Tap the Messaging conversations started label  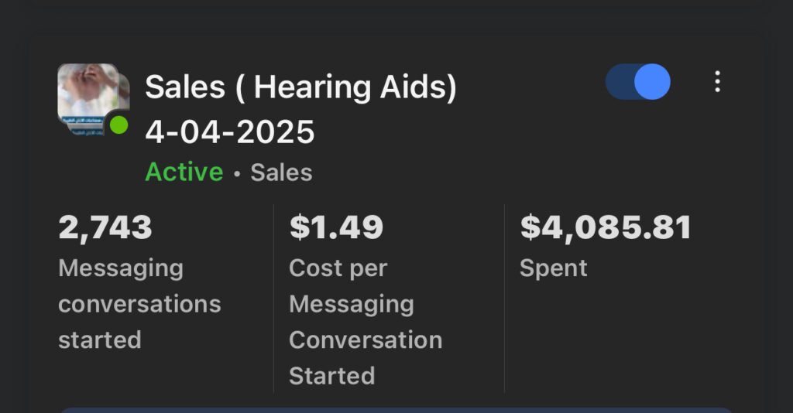pyautogui.click(x=139, y=304)
